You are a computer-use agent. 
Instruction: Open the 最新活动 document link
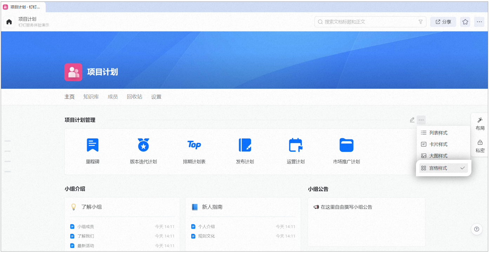(x=86, y=246)
